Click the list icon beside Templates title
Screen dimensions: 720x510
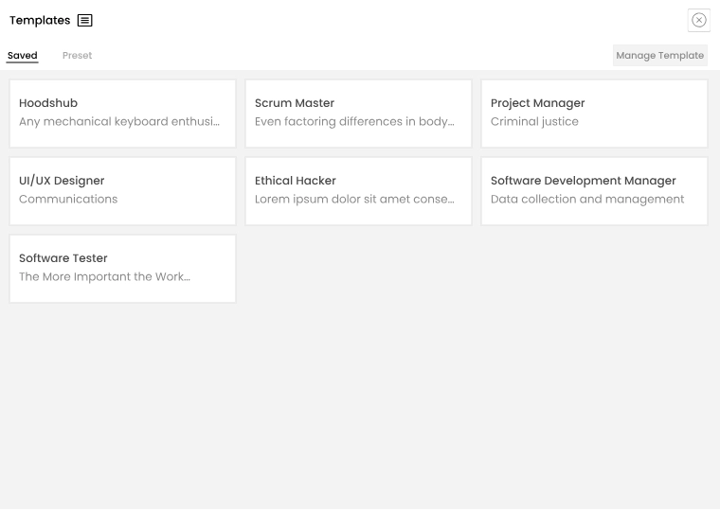tap(84, 21)
